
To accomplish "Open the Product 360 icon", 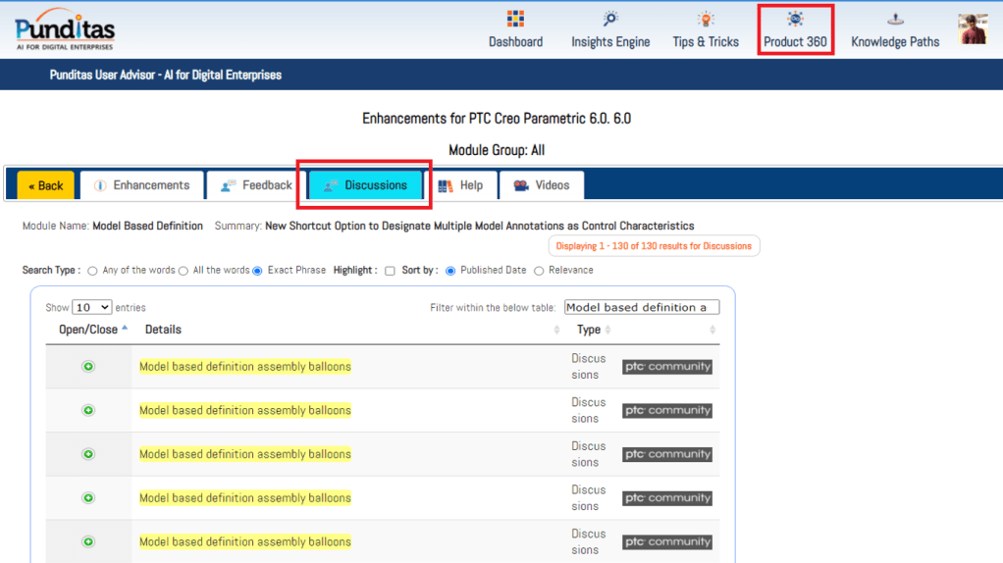I will [x=795, y=20].
